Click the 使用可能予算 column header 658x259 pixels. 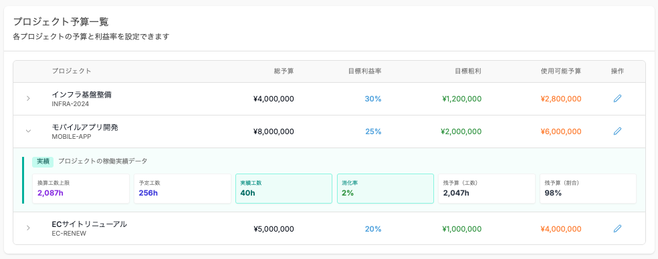[561, 71]
